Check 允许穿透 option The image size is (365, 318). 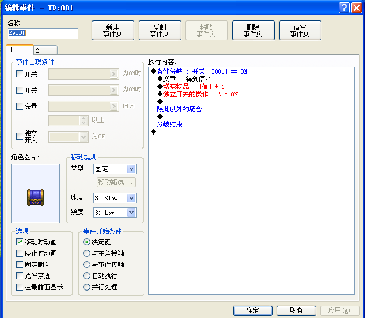(x=19, y=275)
